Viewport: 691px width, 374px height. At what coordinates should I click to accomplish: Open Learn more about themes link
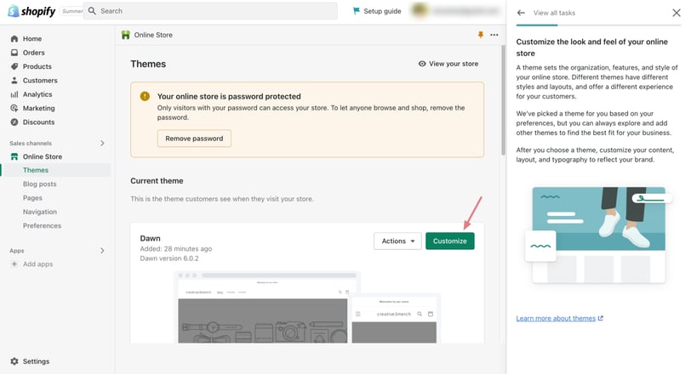point(556,318)
